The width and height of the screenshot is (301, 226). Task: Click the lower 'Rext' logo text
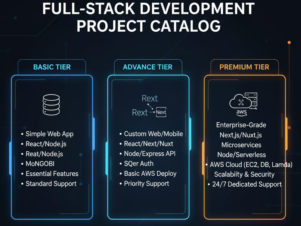[140, 112]
